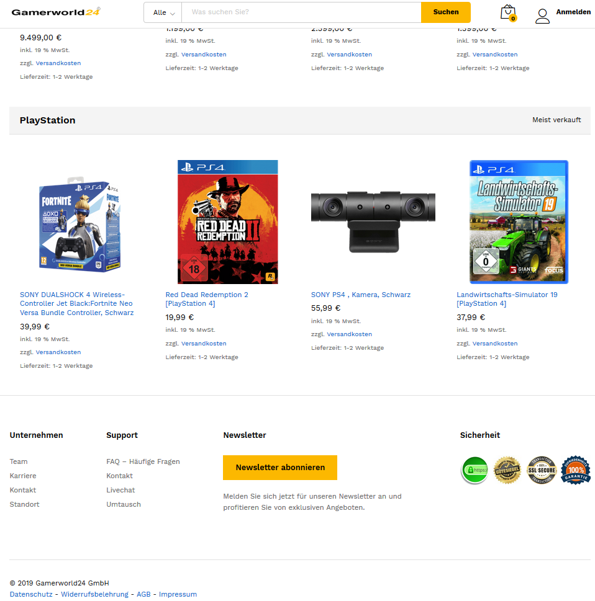Click the Gamerworld24 logo
The height and width of the screenshot is (601, 595).
pos(56,12)
